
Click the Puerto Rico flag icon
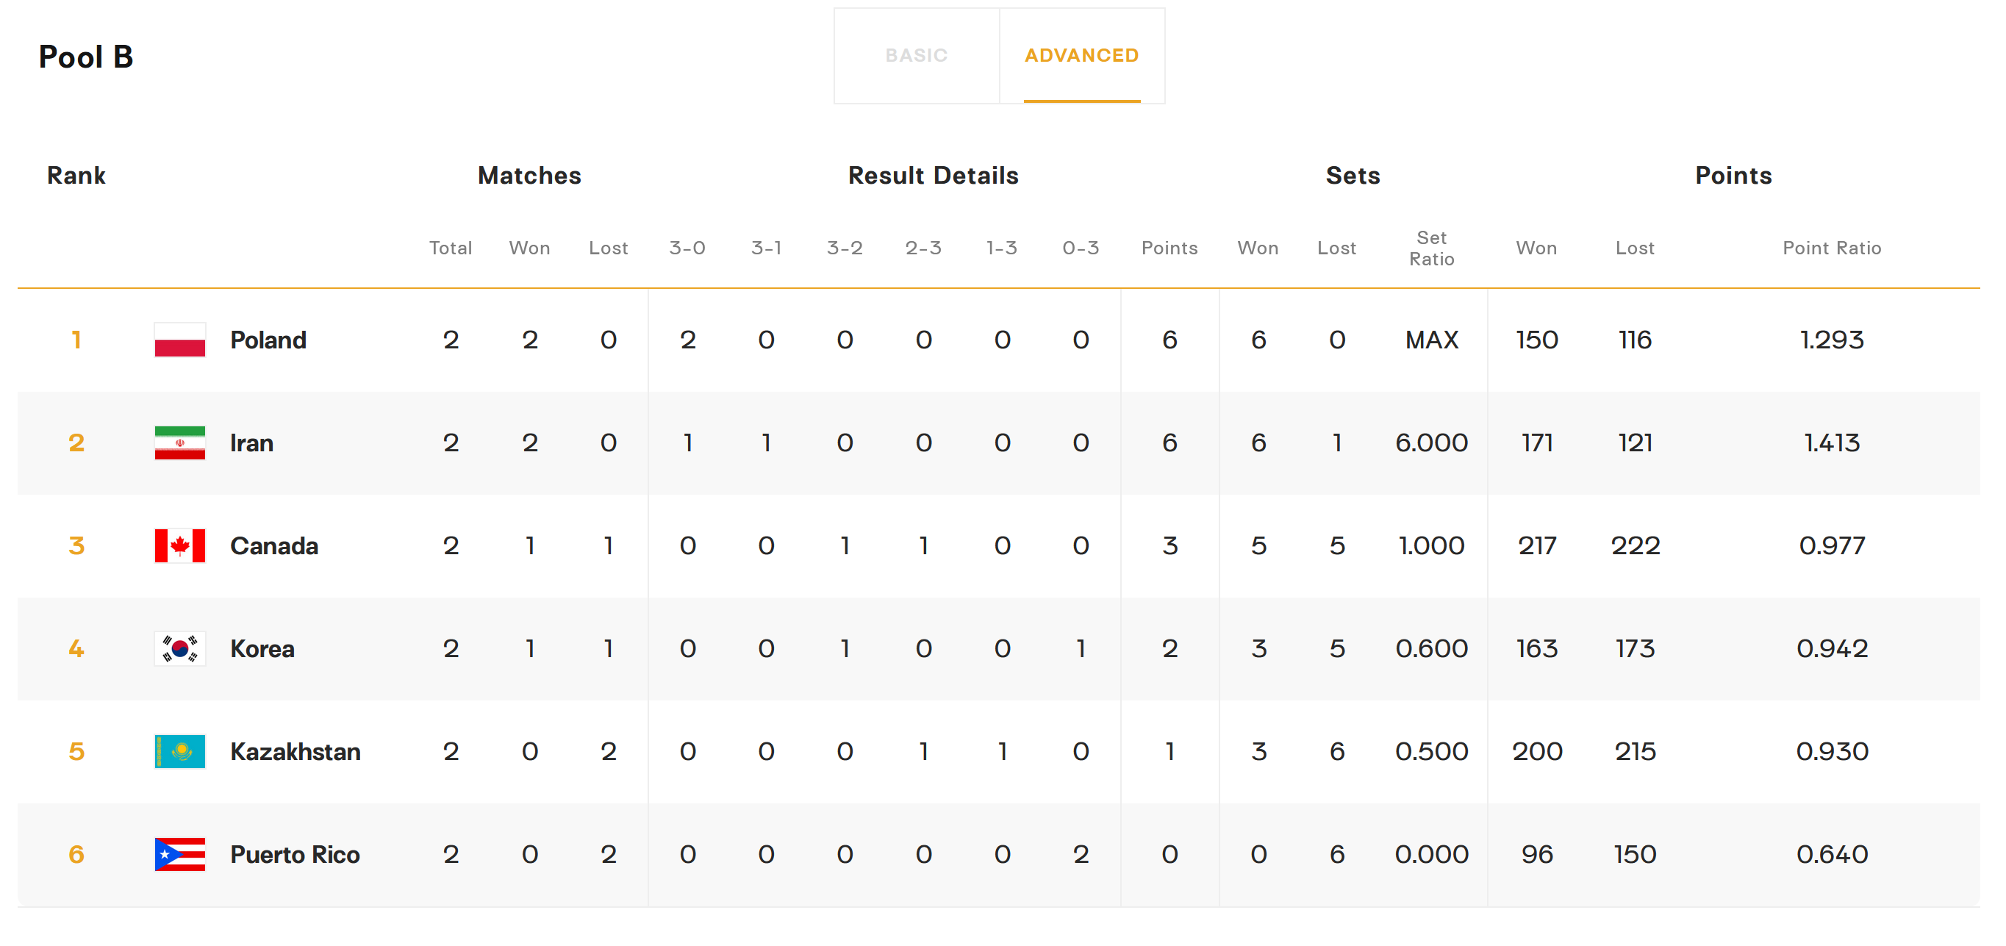click(180, 854)
